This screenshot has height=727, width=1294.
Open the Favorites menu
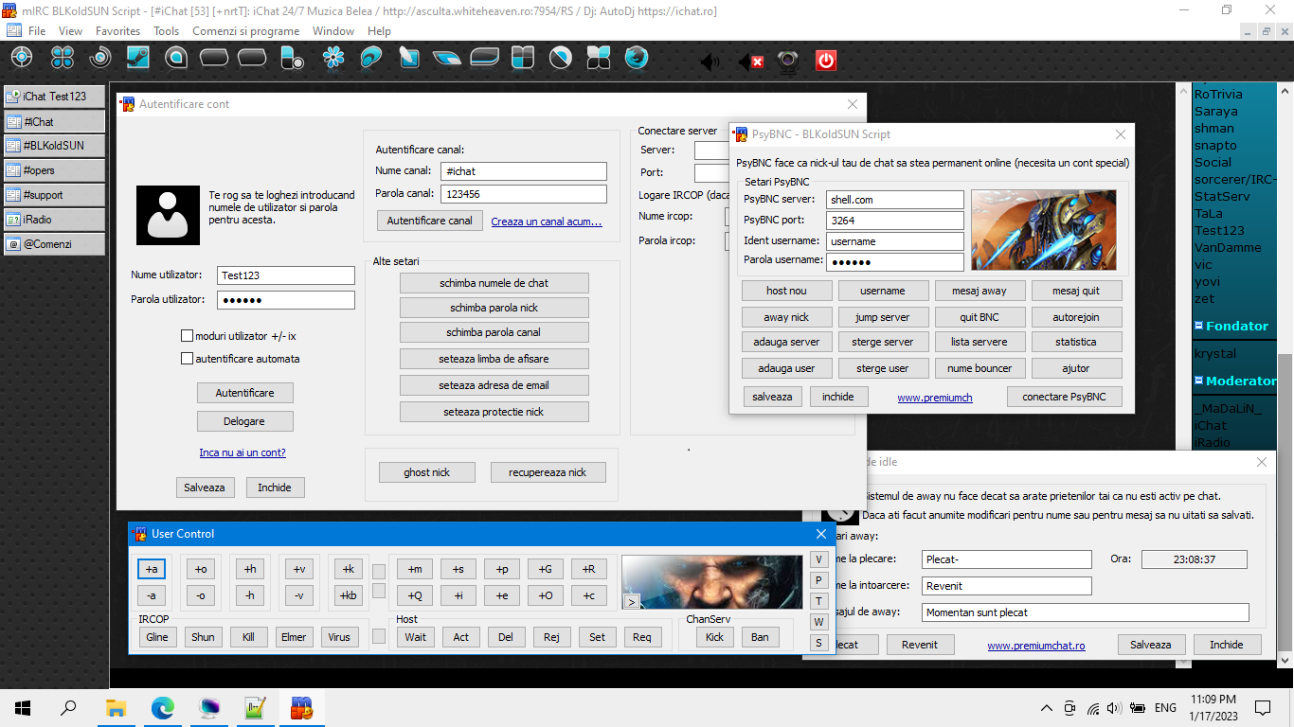(117, 31)
